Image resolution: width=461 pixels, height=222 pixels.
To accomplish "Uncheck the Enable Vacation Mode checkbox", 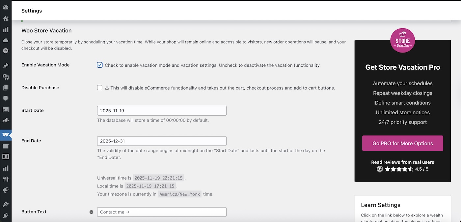I will pos(99,65).
